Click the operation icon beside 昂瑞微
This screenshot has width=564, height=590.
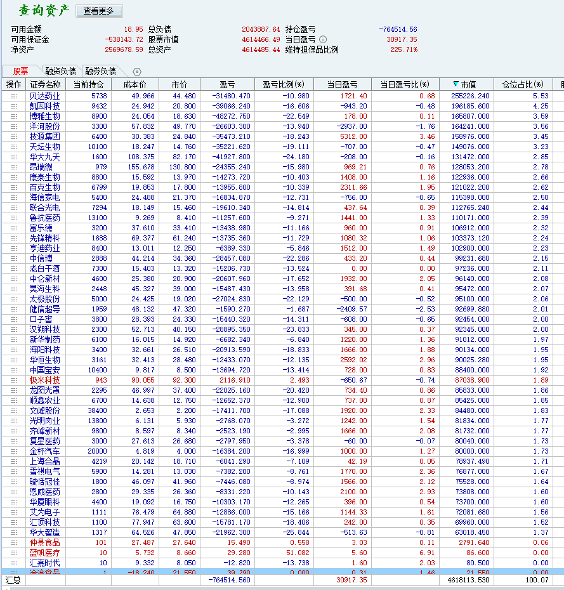(x=13, y=167)
